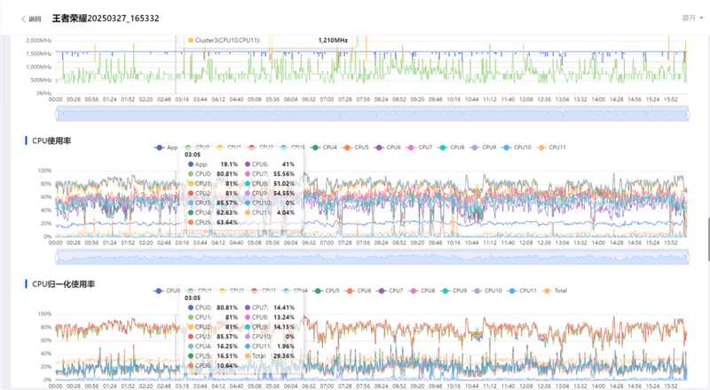Screen dimensions: 710x390
Task: Click the right handle of CPU使用率 range slider
Action: tap(689, 257)
